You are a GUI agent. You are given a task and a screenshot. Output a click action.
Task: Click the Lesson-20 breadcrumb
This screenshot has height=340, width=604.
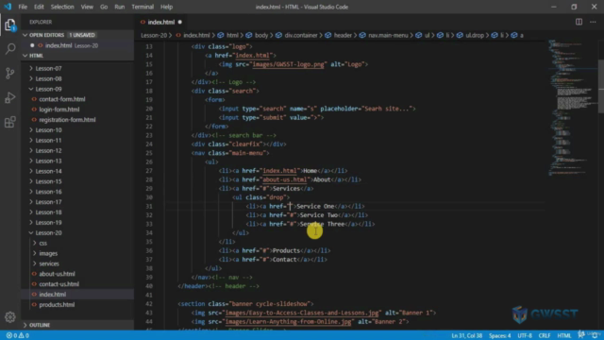click(x=154, y=36)
